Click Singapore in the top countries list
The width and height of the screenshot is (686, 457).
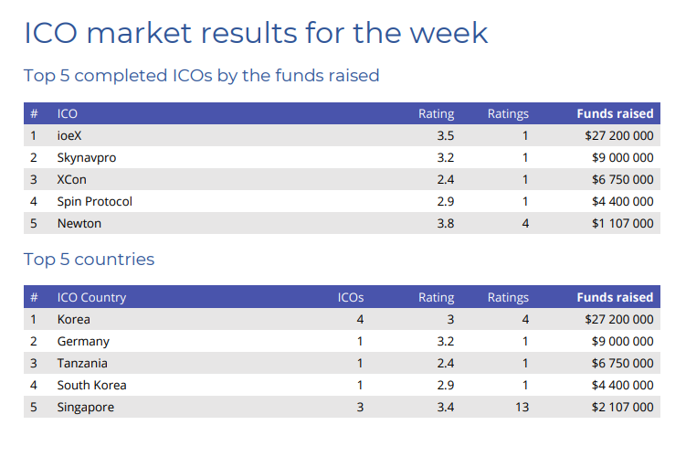(x=86, y=407)
